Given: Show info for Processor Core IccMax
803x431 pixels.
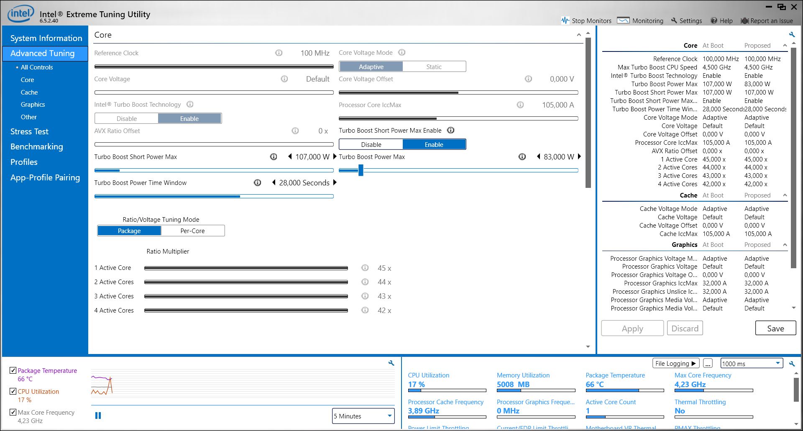Looking at the screenshot, I should point(520,105).
